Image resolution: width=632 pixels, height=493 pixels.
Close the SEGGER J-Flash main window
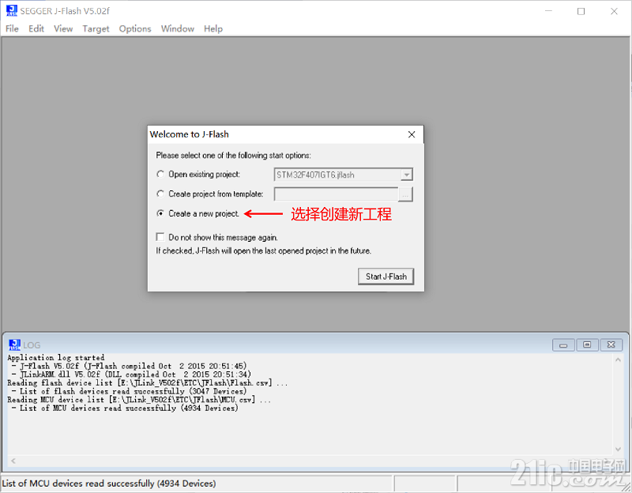[614, 11]
